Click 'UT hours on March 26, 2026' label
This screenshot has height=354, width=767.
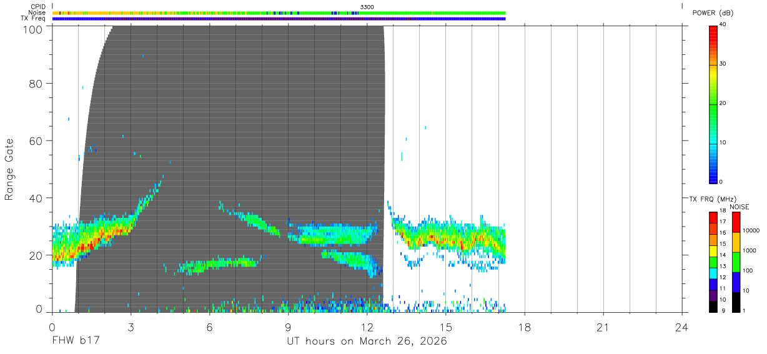click(367, 342)
